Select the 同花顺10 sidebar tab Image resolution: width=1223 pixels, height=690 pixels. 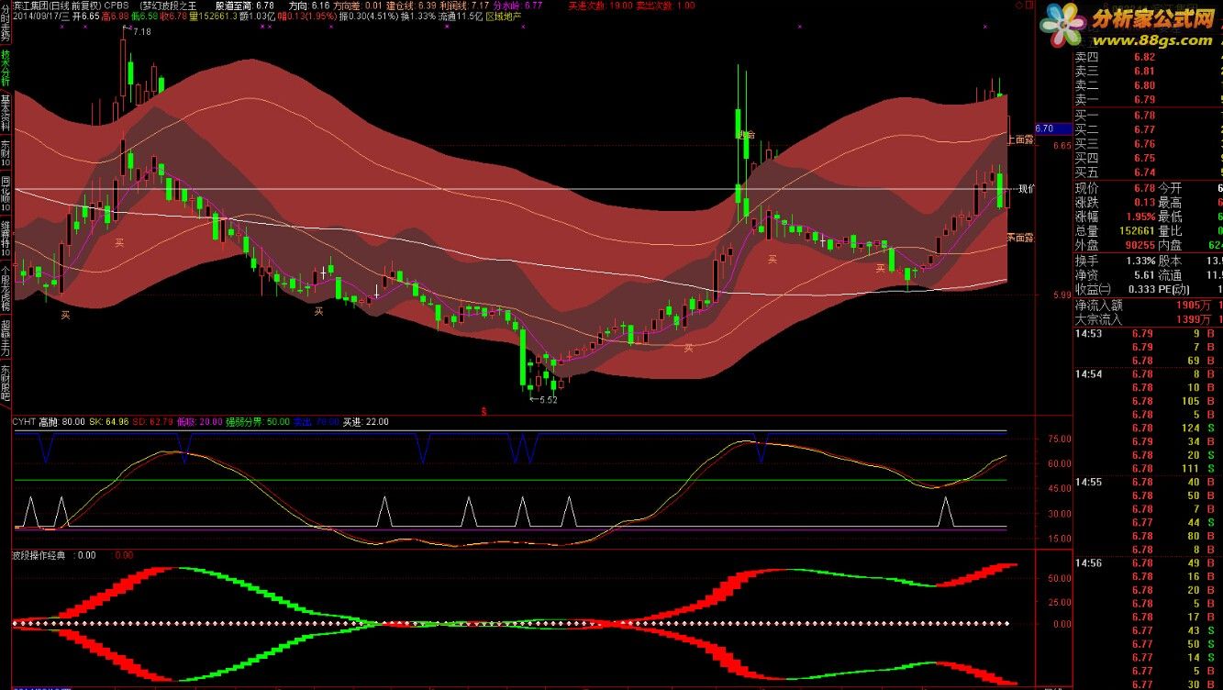click(x=6, y=195)
